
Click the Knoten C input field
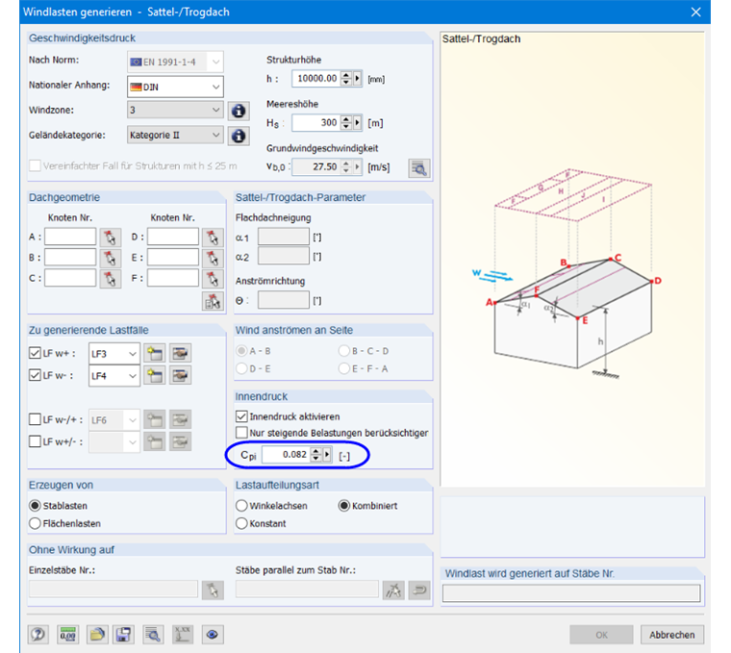click(70, 278)
